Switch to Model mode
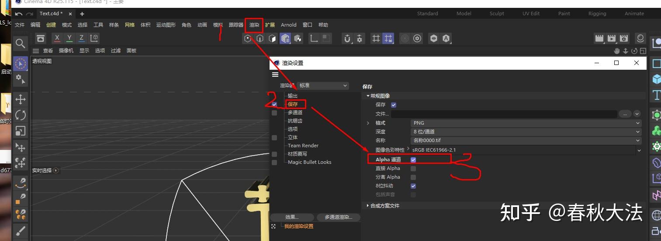The width and height of the screenshot is (661, 241). [x=285, y=39]
